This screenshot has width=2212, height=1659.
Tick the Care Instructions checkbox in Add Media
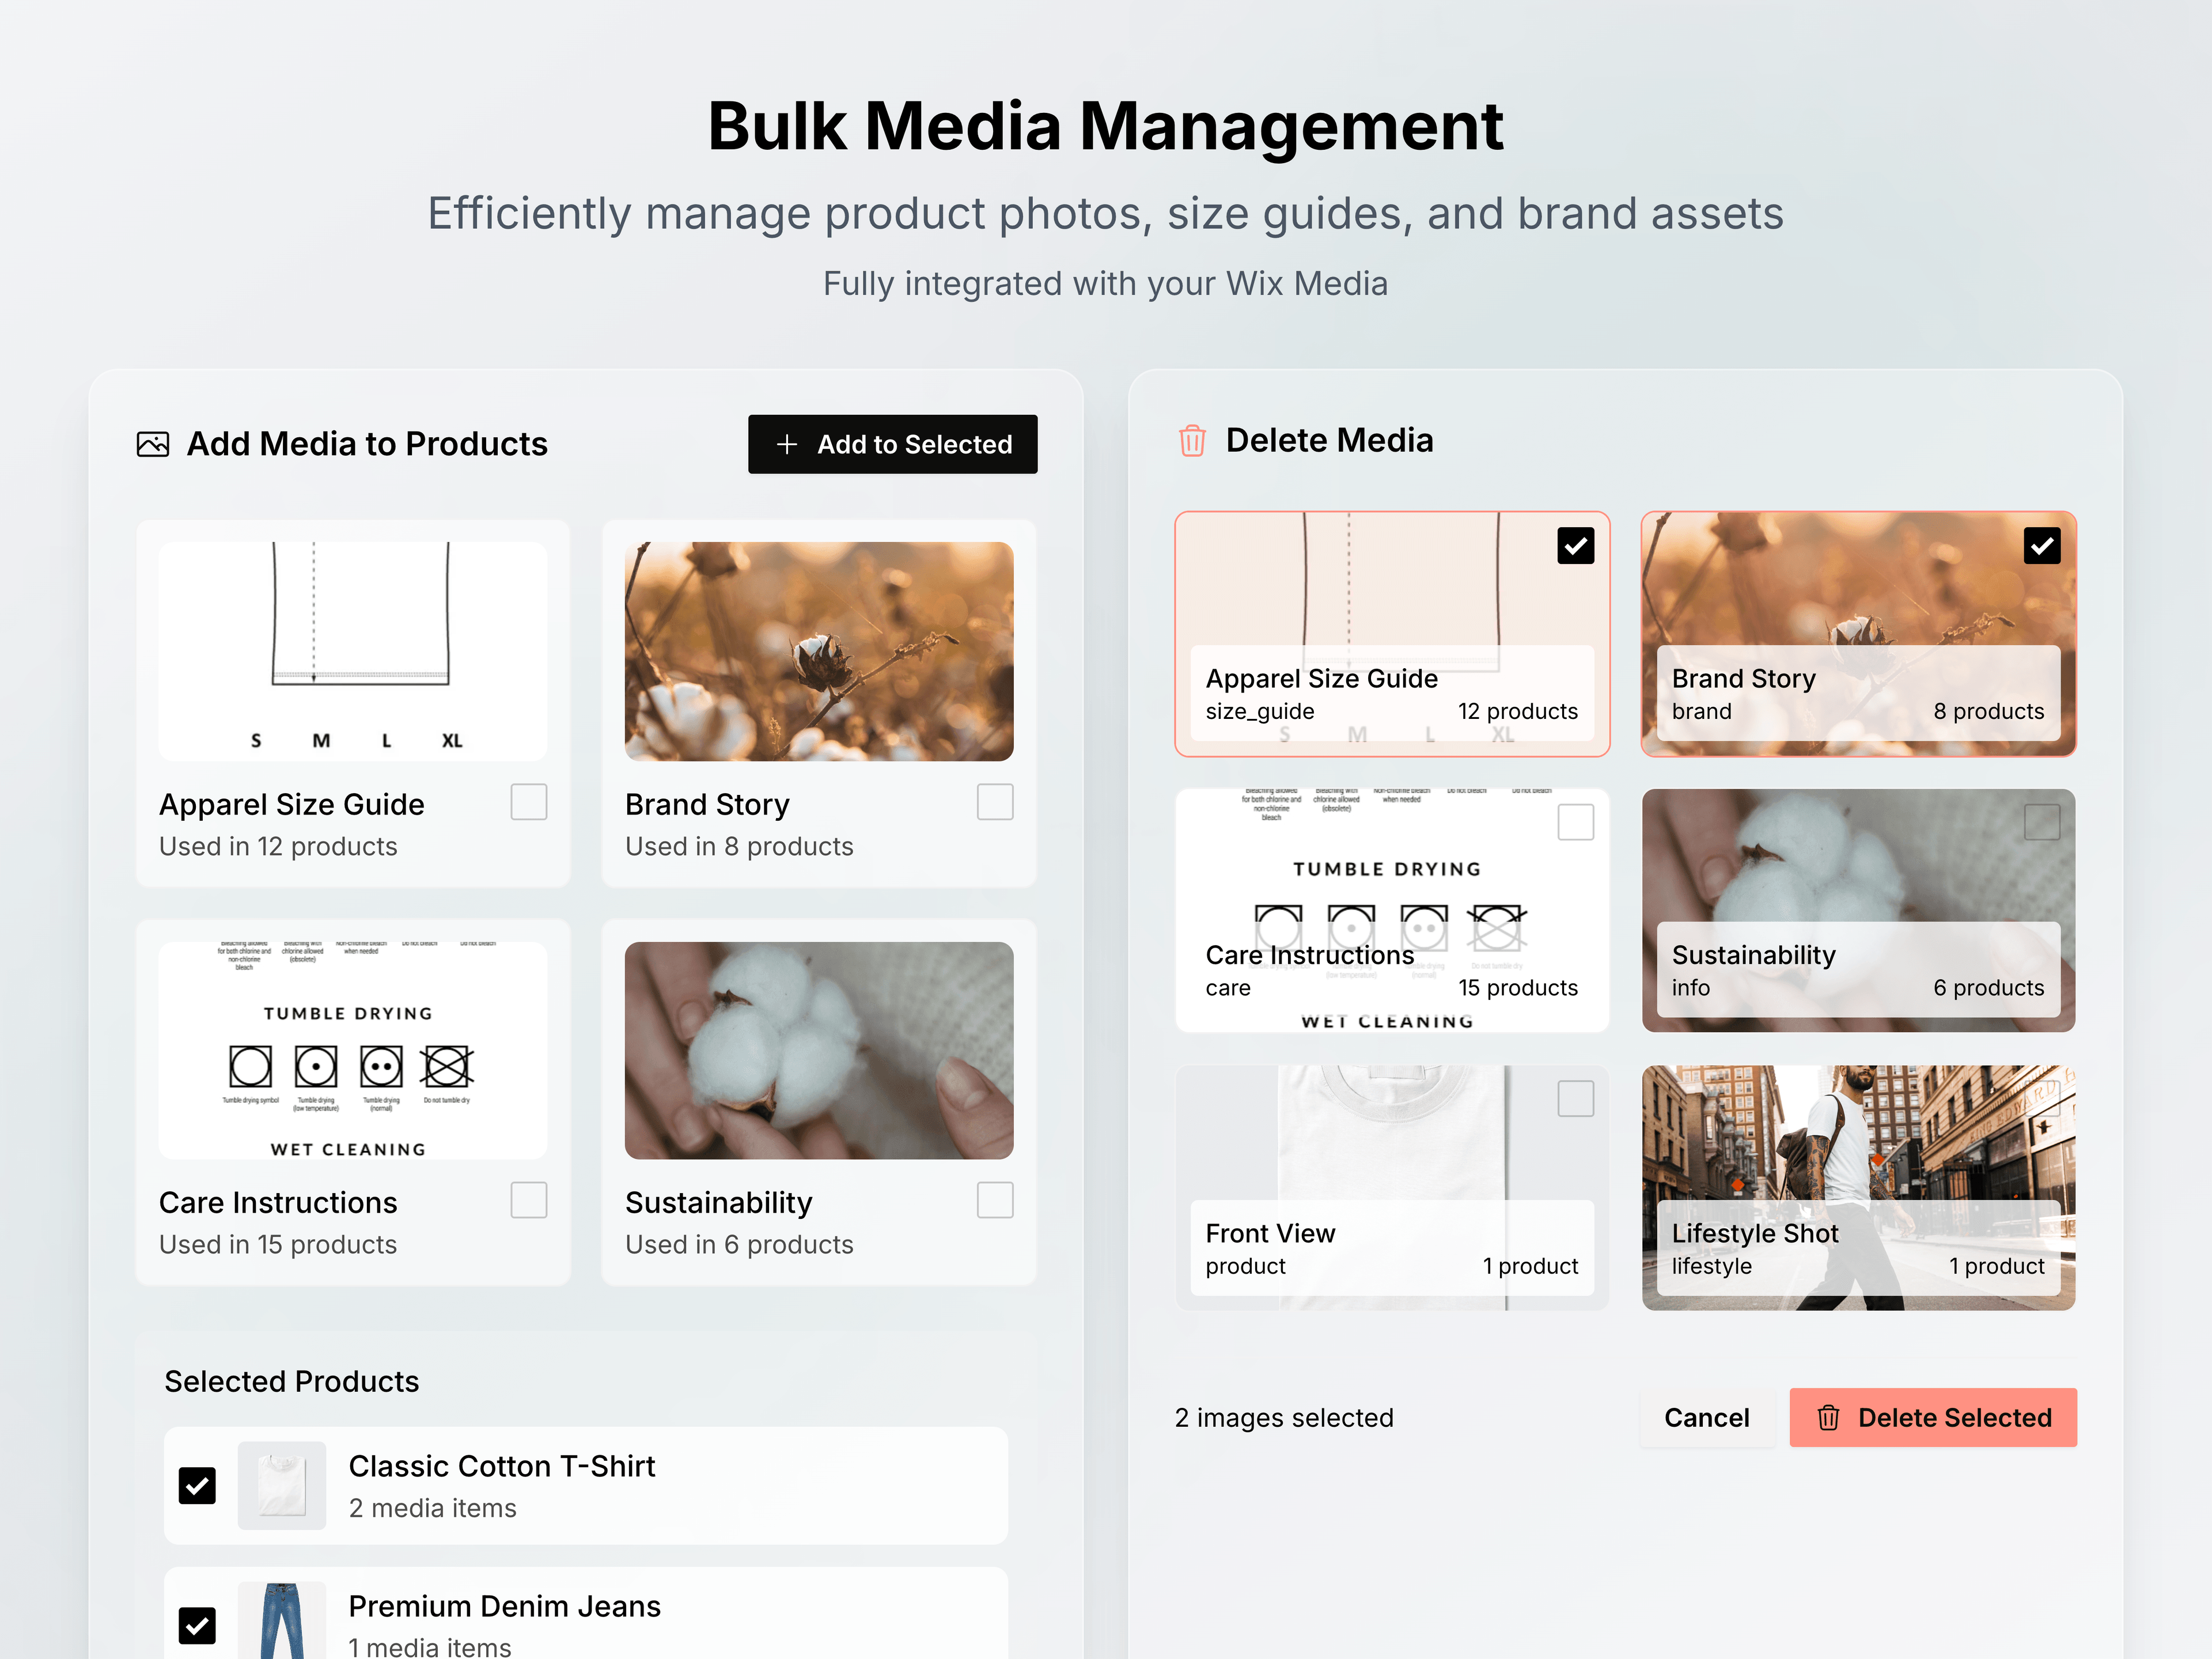click(528, 1200)
